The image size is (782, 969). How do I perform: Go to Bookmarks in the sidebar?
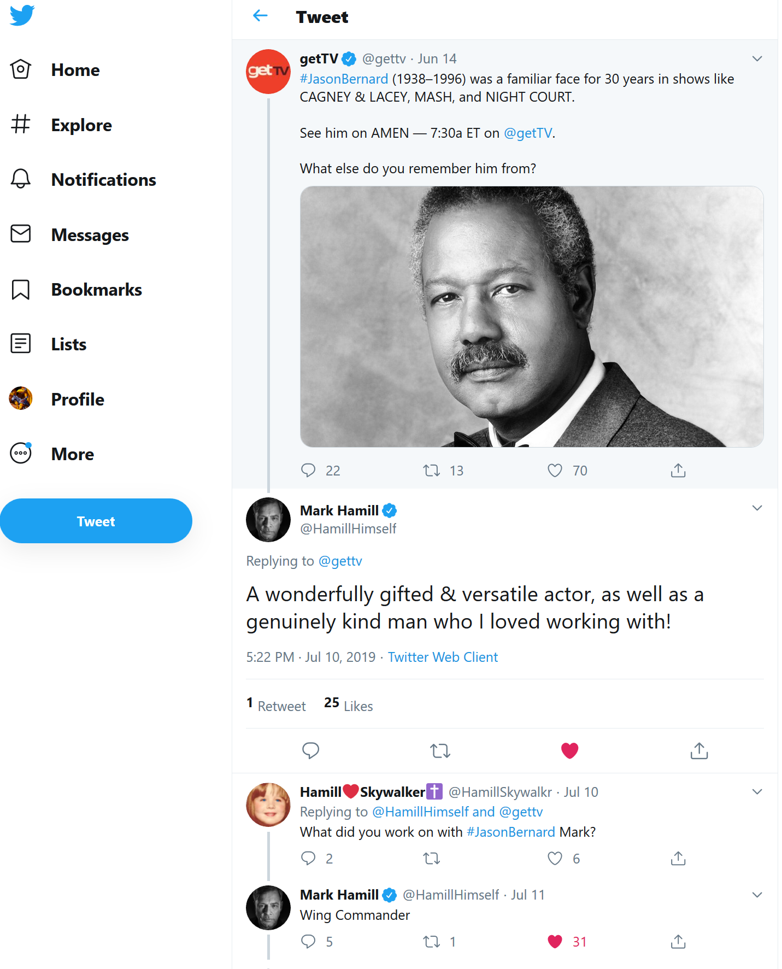point(96,290)
